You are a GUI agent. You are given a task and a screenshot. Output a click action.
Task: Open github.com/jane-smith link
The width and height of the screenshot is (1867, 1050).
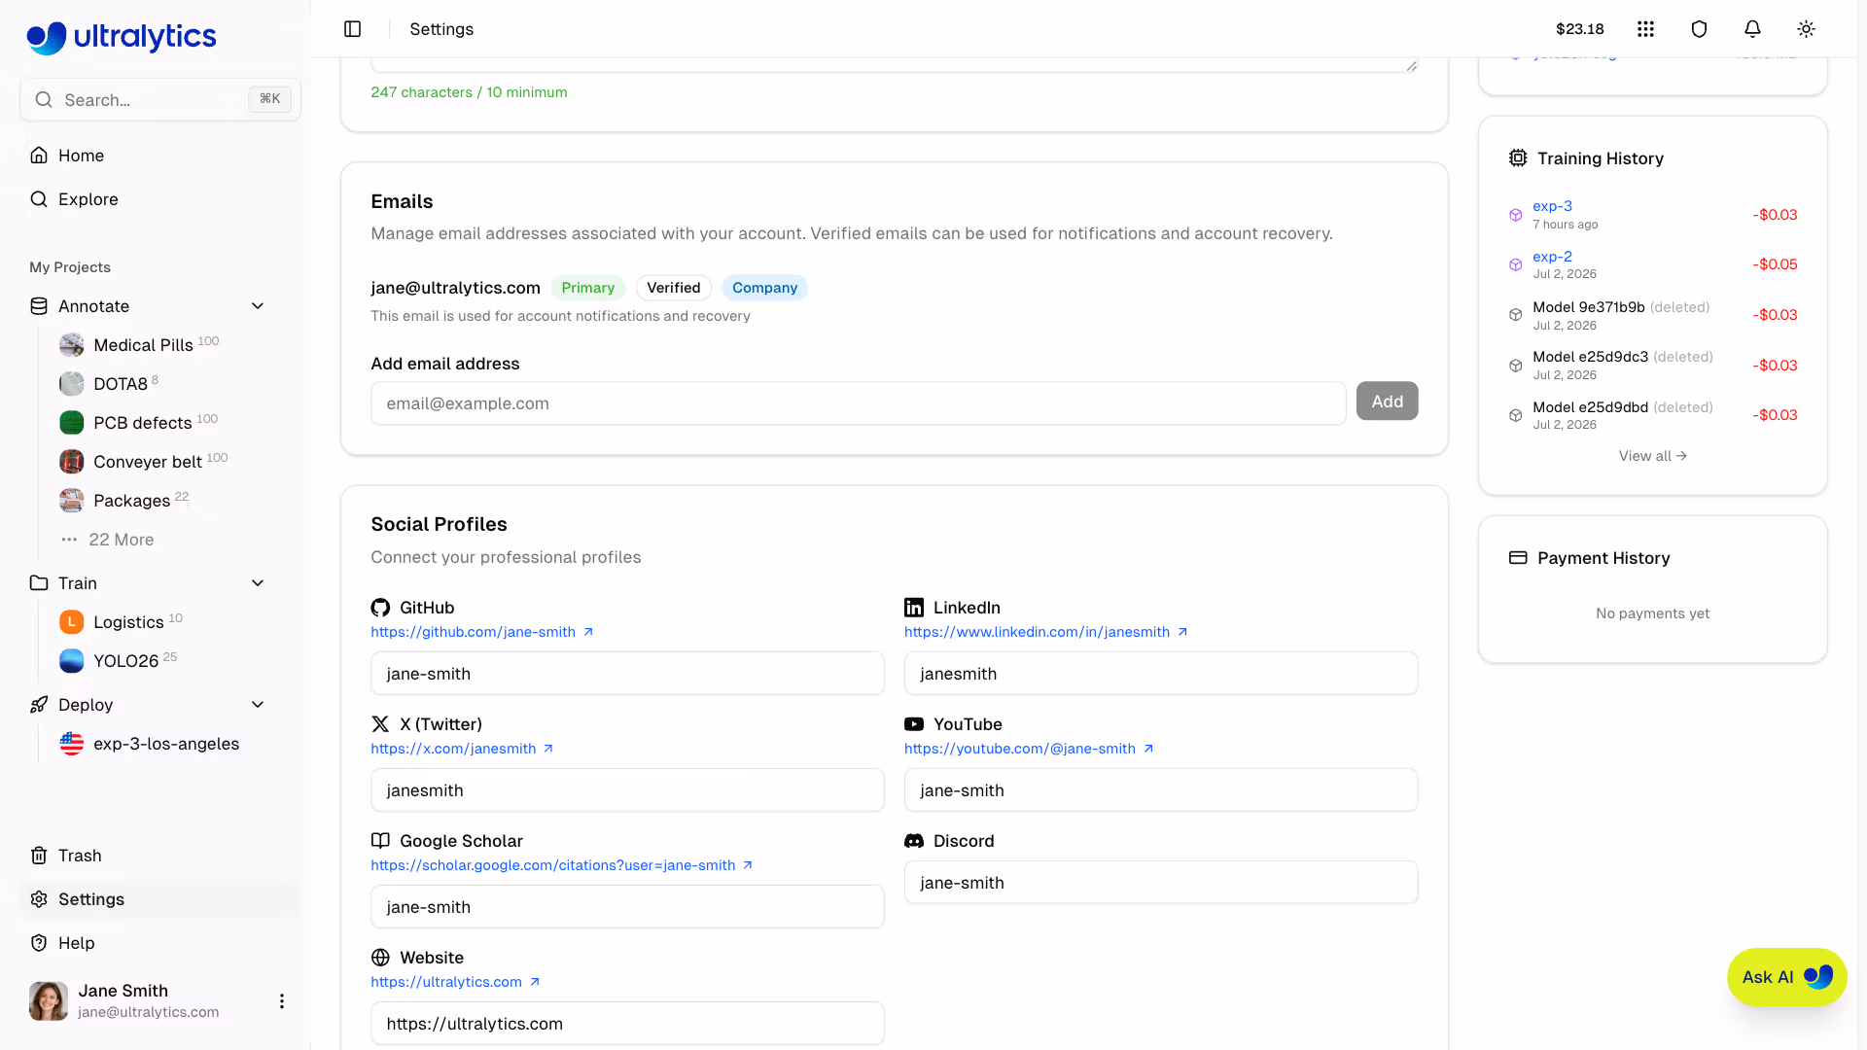tap(473, 632)
